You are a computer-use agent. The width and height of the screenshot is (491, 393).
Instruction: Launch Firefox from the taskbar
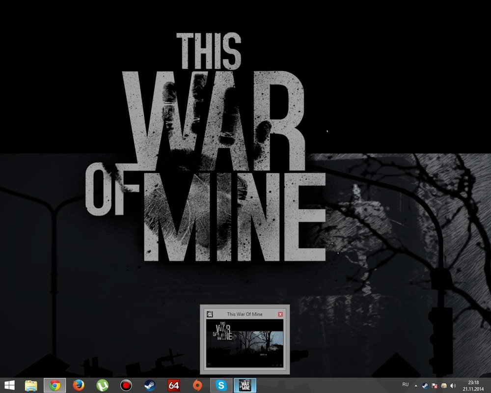[79, 385]
